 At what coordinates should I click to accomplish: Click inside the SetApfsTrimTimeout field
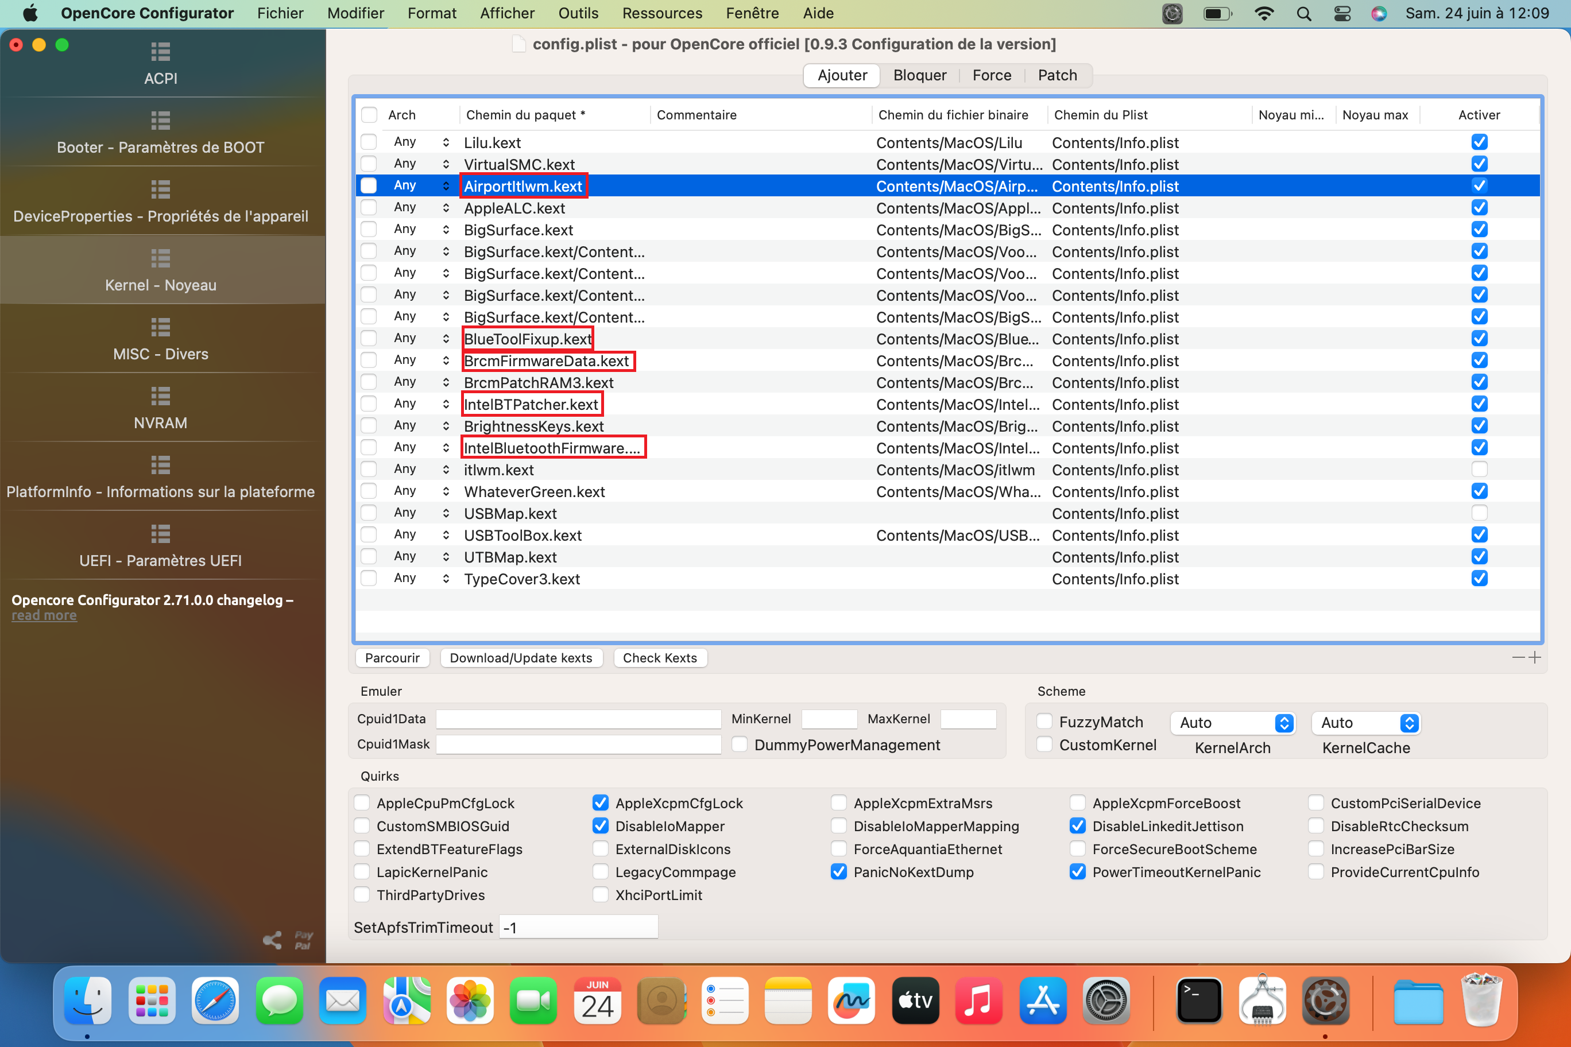click(578, 927)
